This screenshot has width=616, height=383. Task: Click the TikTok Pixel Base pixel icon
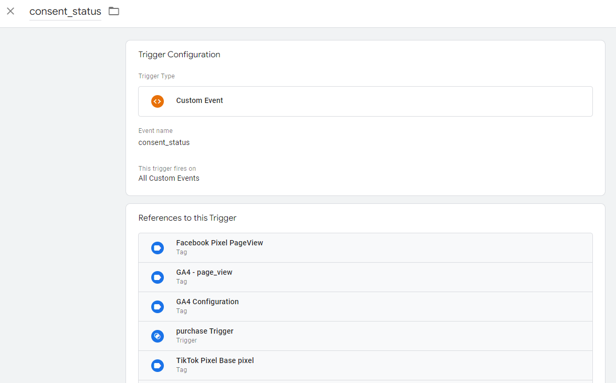158,366
